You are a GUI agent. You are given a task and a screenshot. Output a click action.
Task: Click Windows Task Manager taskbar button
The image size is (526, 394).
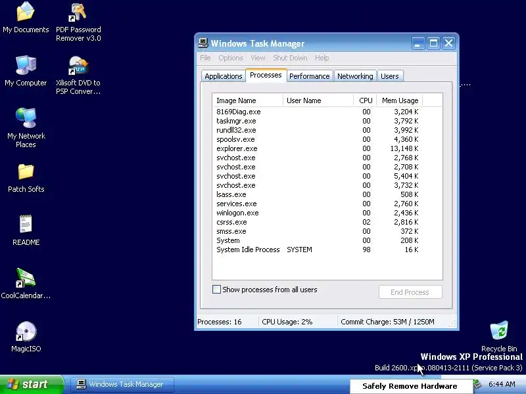[x=122, y=384]
